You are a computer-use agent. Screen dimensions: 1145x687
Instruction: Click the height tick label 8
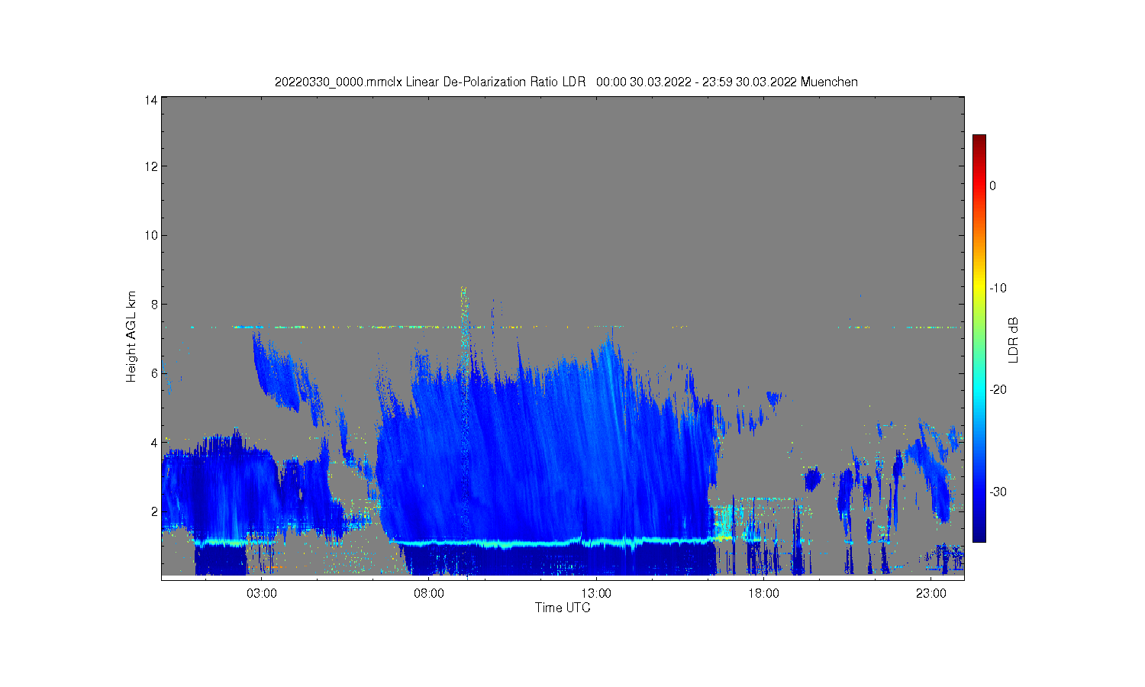coord(154,304)
